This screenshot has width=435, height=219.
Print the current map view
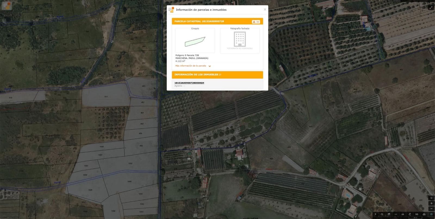coord(403,214)
